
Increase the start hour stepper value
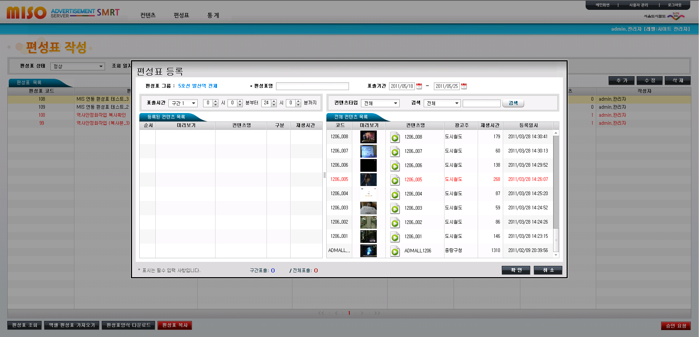[215, 101]
